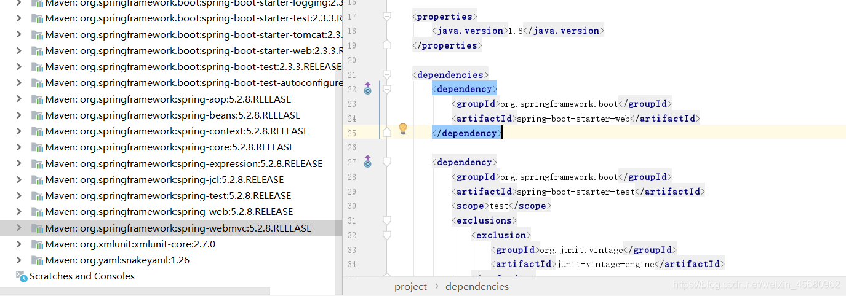Select 'Scratches and Consoles' label

pos(82,276)
